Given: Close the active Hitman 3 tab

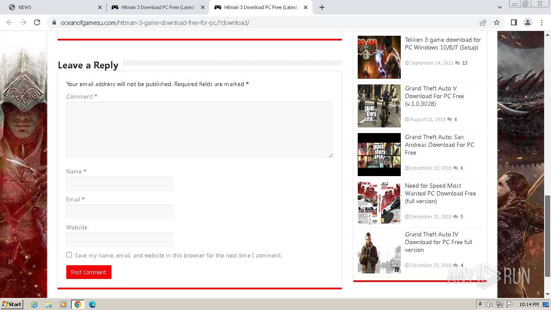Looking at the screenshot, I should coord(306,7).
